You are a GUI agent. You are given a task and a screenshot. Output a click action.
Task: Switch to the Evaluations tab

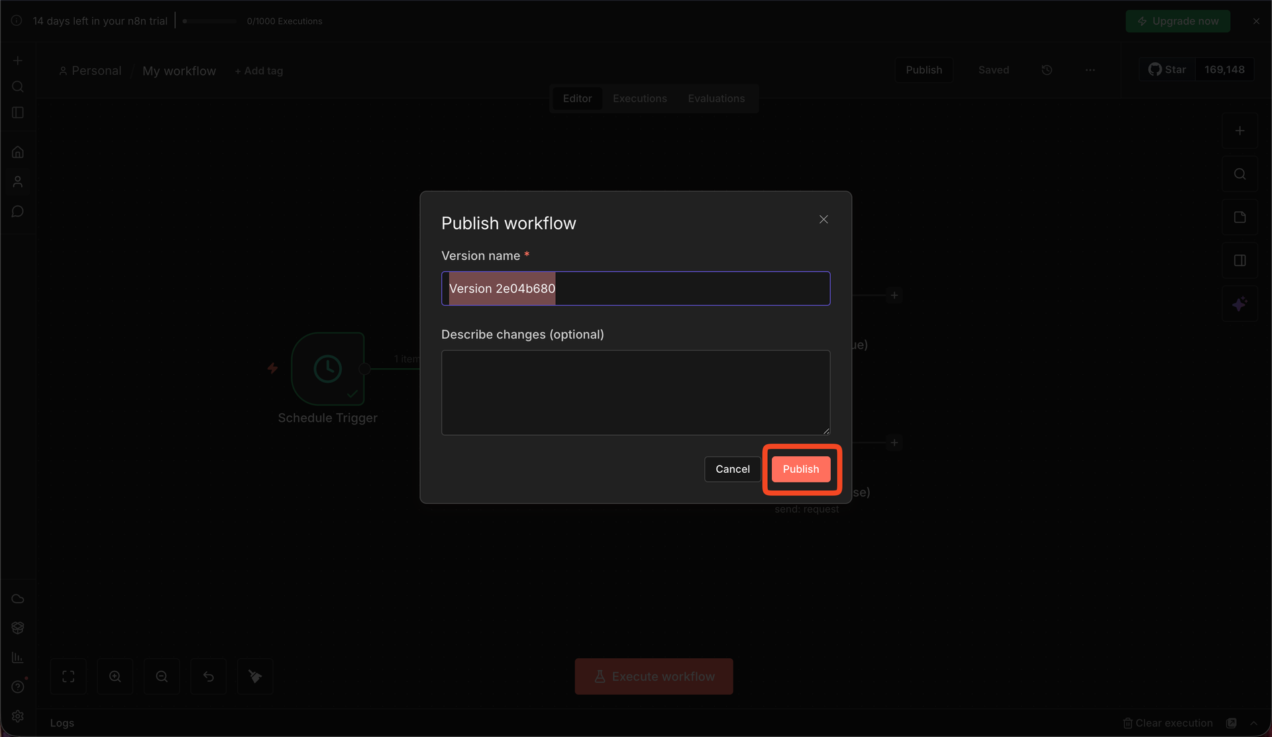tap(715, 99)
